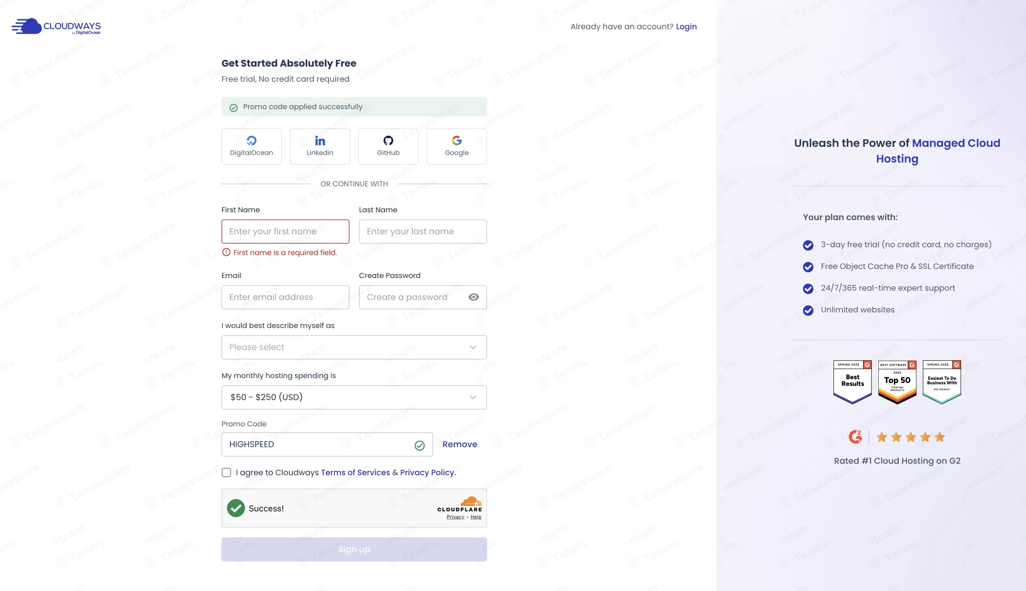Check the Terms of Services agreement checkbox
This screenshot has height=591, width=1026.
click(x=226, y=472)
